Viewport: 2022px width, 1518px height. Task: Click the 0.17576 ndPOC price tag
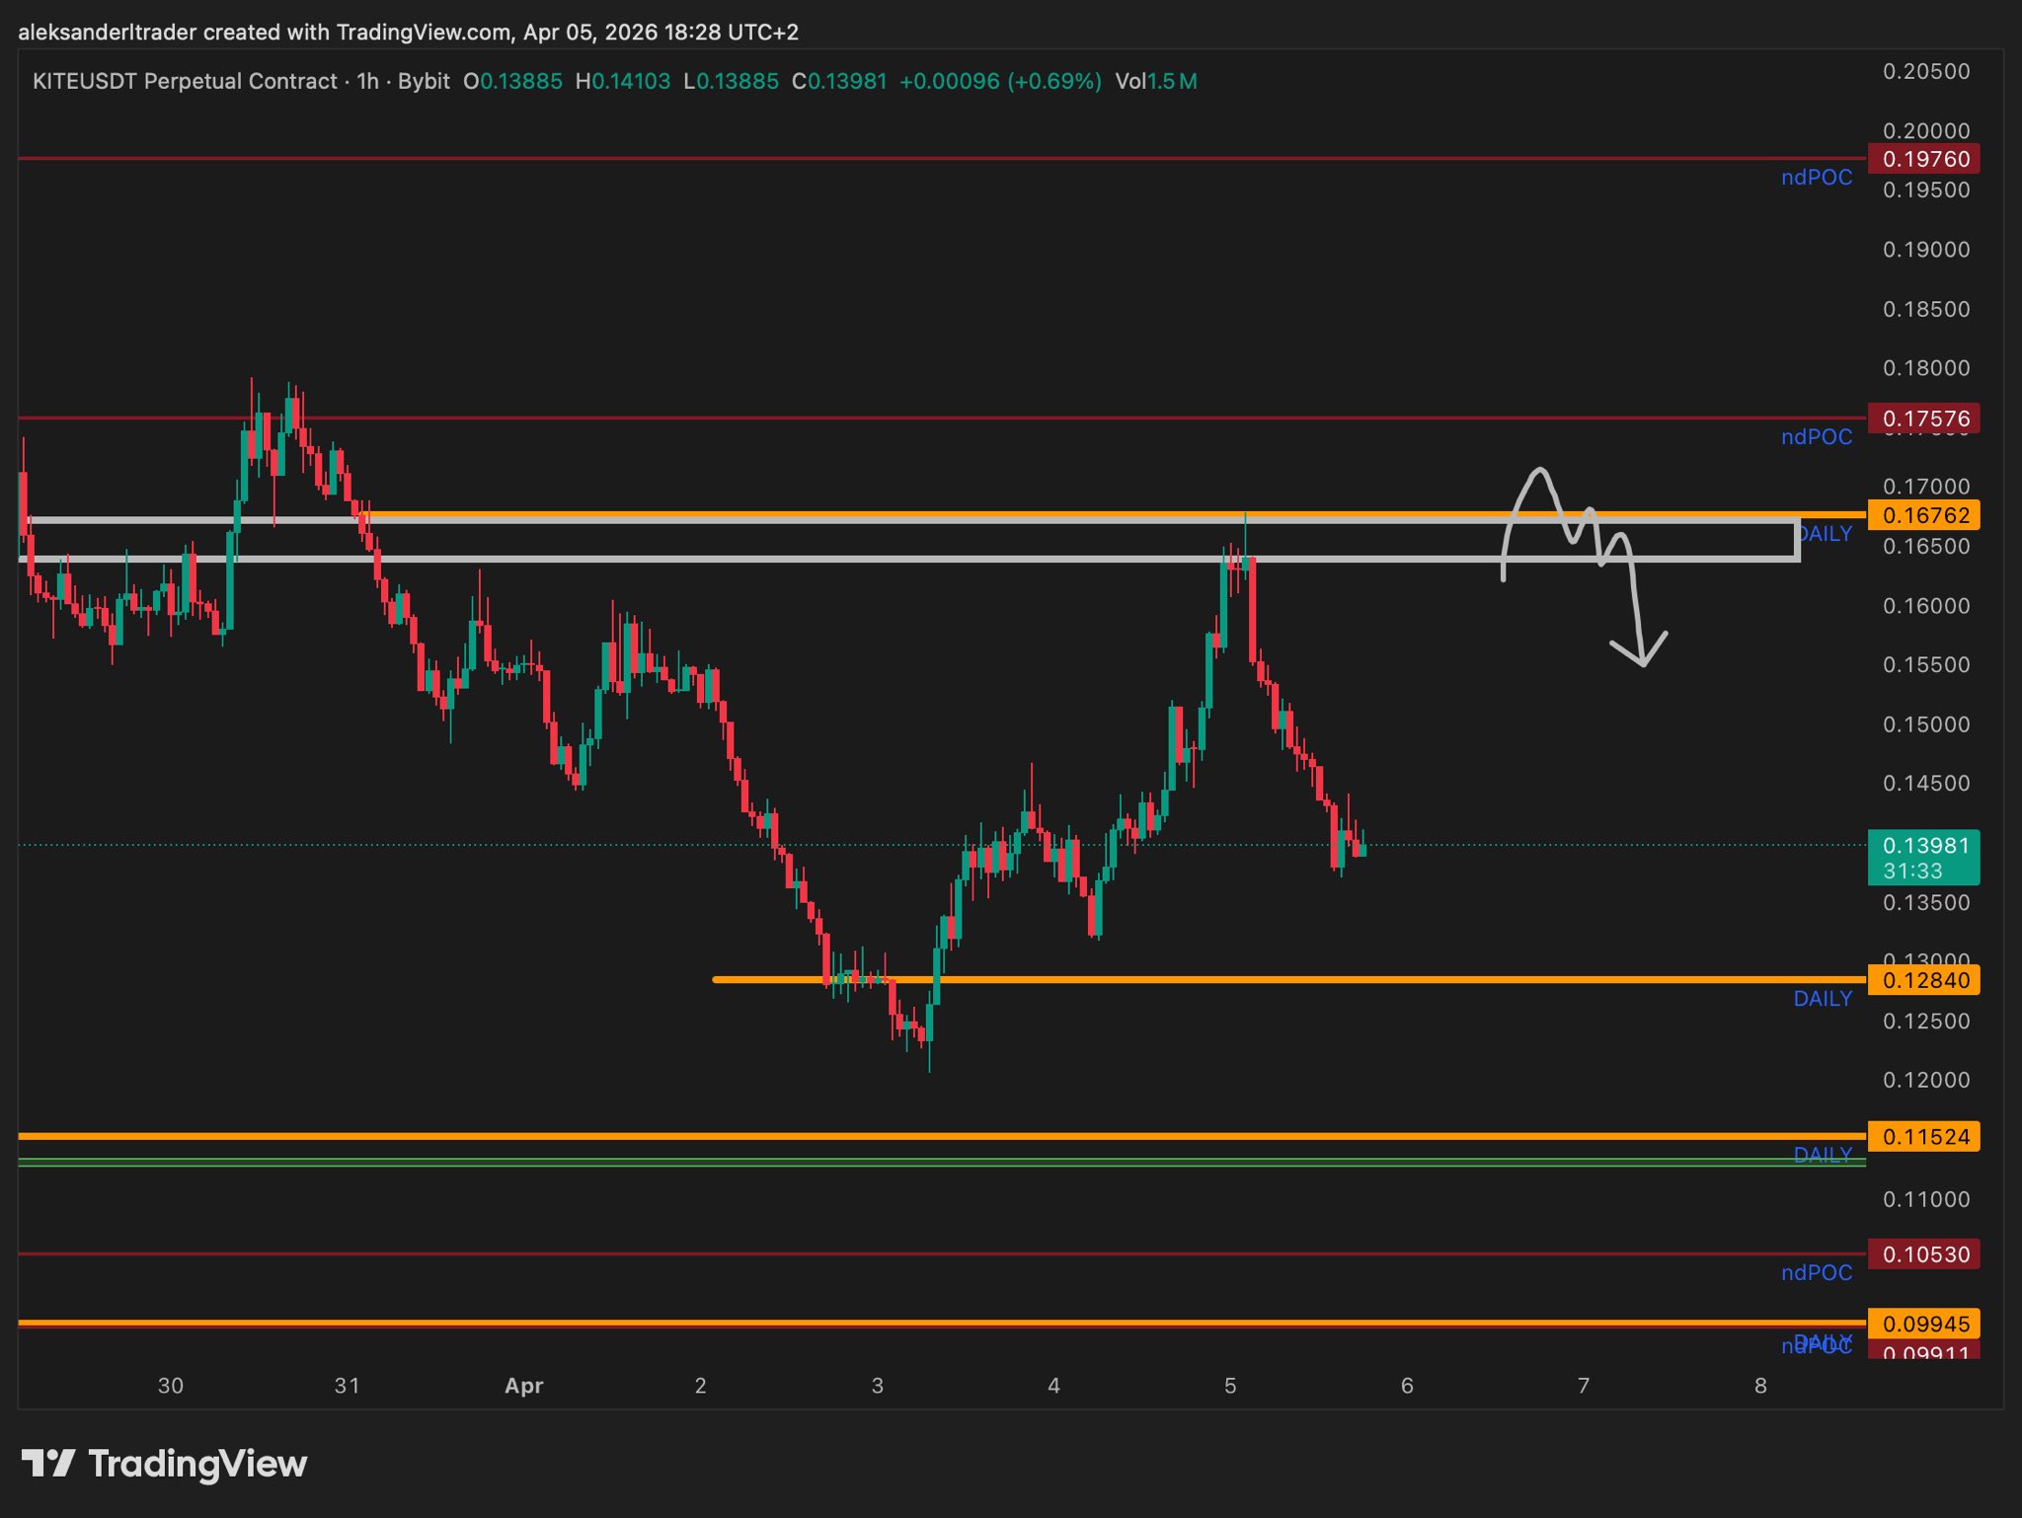[1924, 418]
